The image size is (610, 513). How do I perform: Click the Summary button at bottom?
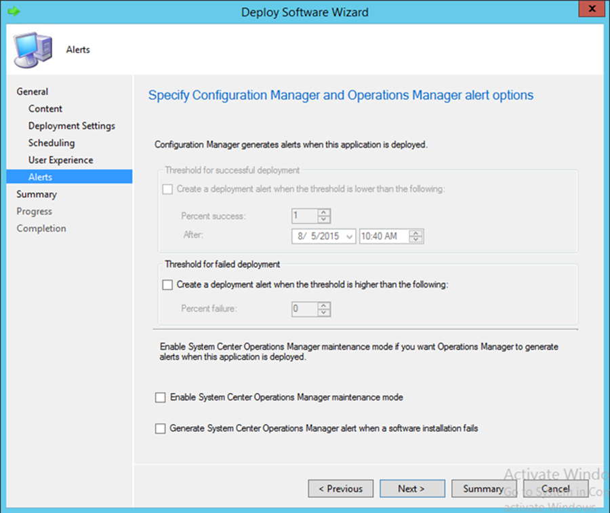(x=484, y=489)
